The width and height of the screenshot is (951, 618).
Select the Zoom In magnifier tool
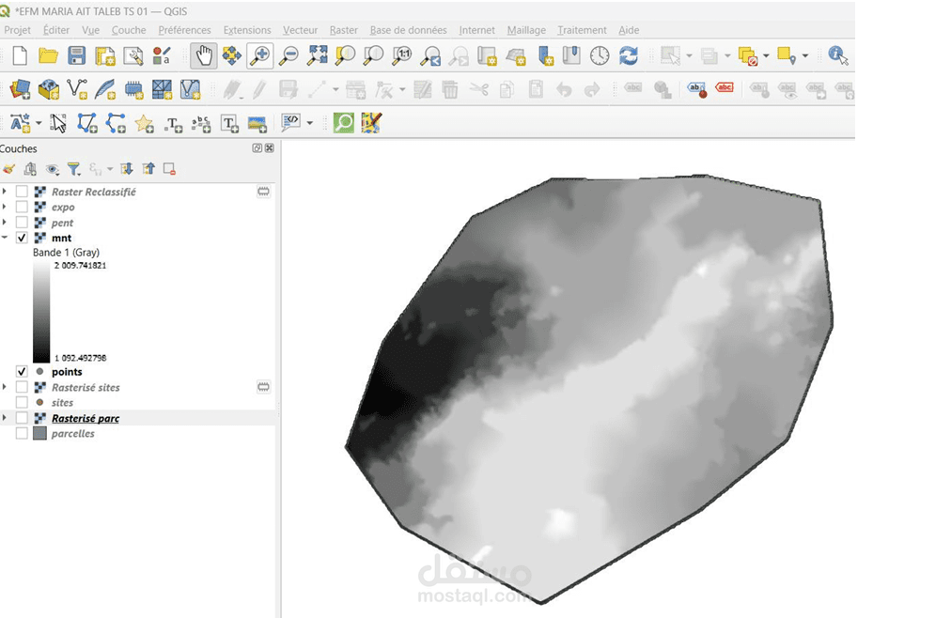(260, 55)
